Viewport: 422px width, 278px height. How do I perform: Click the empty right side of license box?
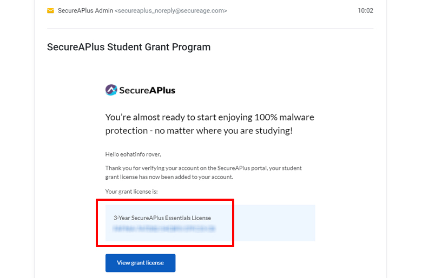274,223
